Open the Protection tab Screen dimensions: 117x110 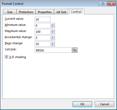pyautogui.click(x=26, y=12)
